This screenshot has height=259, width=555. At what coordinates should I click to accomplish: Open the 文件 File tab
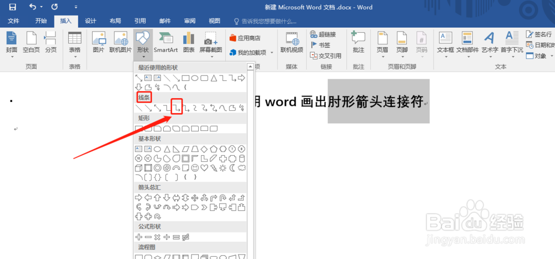[13, 21]
